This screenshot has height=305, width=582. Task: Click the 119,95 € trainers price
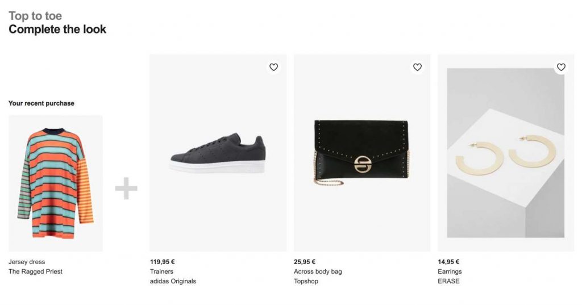pyautogui.click(x=162, y=262)
